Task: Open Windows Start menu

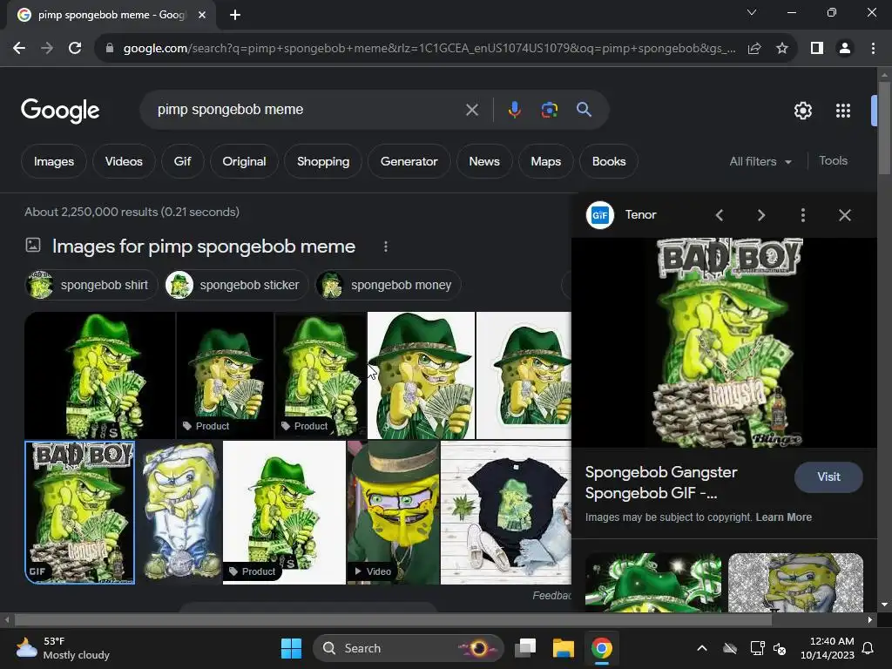Action: [291, 648]
